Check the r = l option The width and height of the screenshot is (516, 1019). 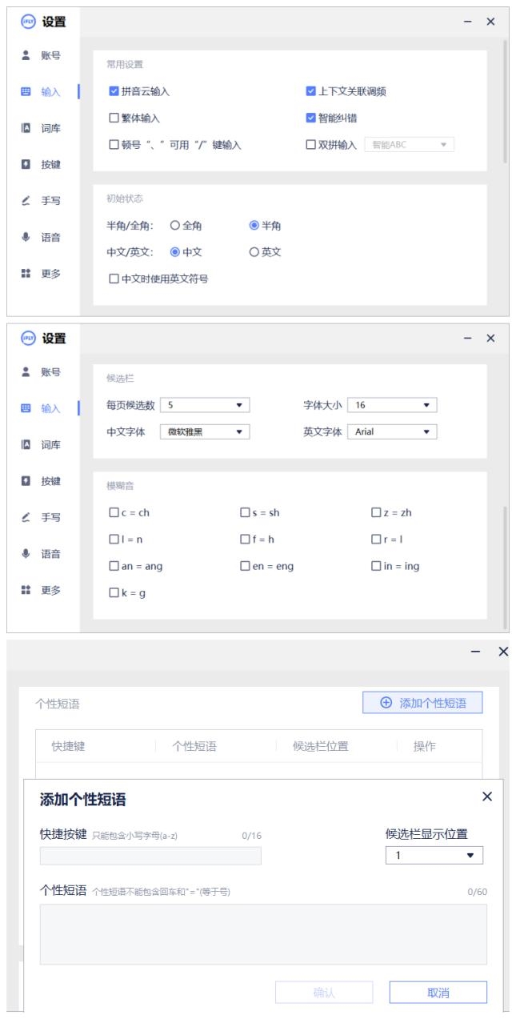(x=377, y=539)
